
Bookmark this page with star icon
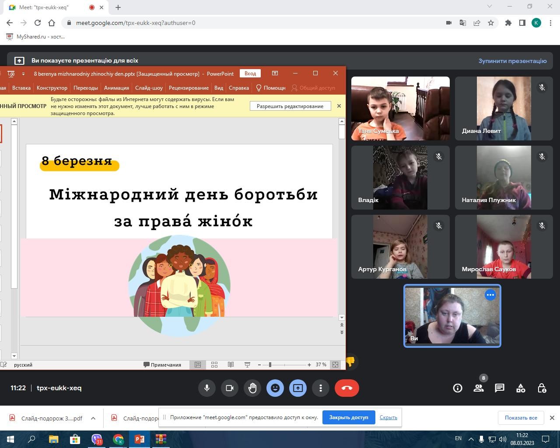(491, 23)
